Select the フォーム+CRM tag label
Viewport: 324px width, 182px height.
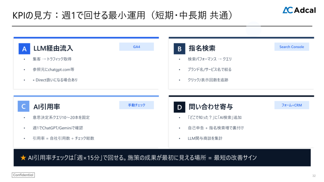[291, 105]
